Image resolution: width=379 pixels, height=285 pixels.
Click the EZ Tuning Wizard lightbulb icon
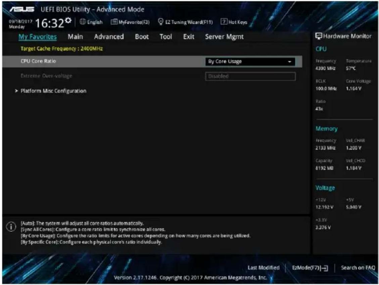tap(160, 22)
